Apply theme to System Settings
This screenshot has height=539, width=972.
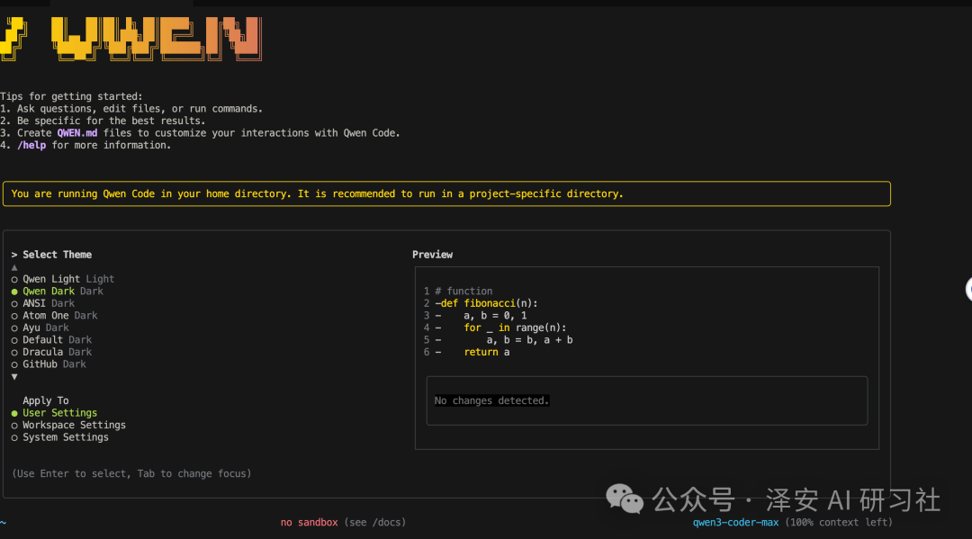pos(60,437)
